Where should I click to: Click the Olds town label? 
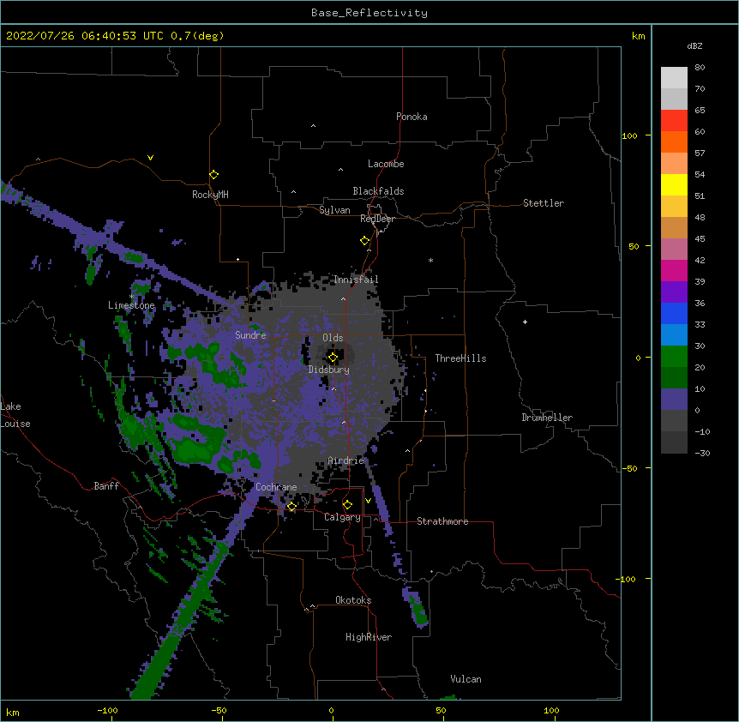coord(333,338)
